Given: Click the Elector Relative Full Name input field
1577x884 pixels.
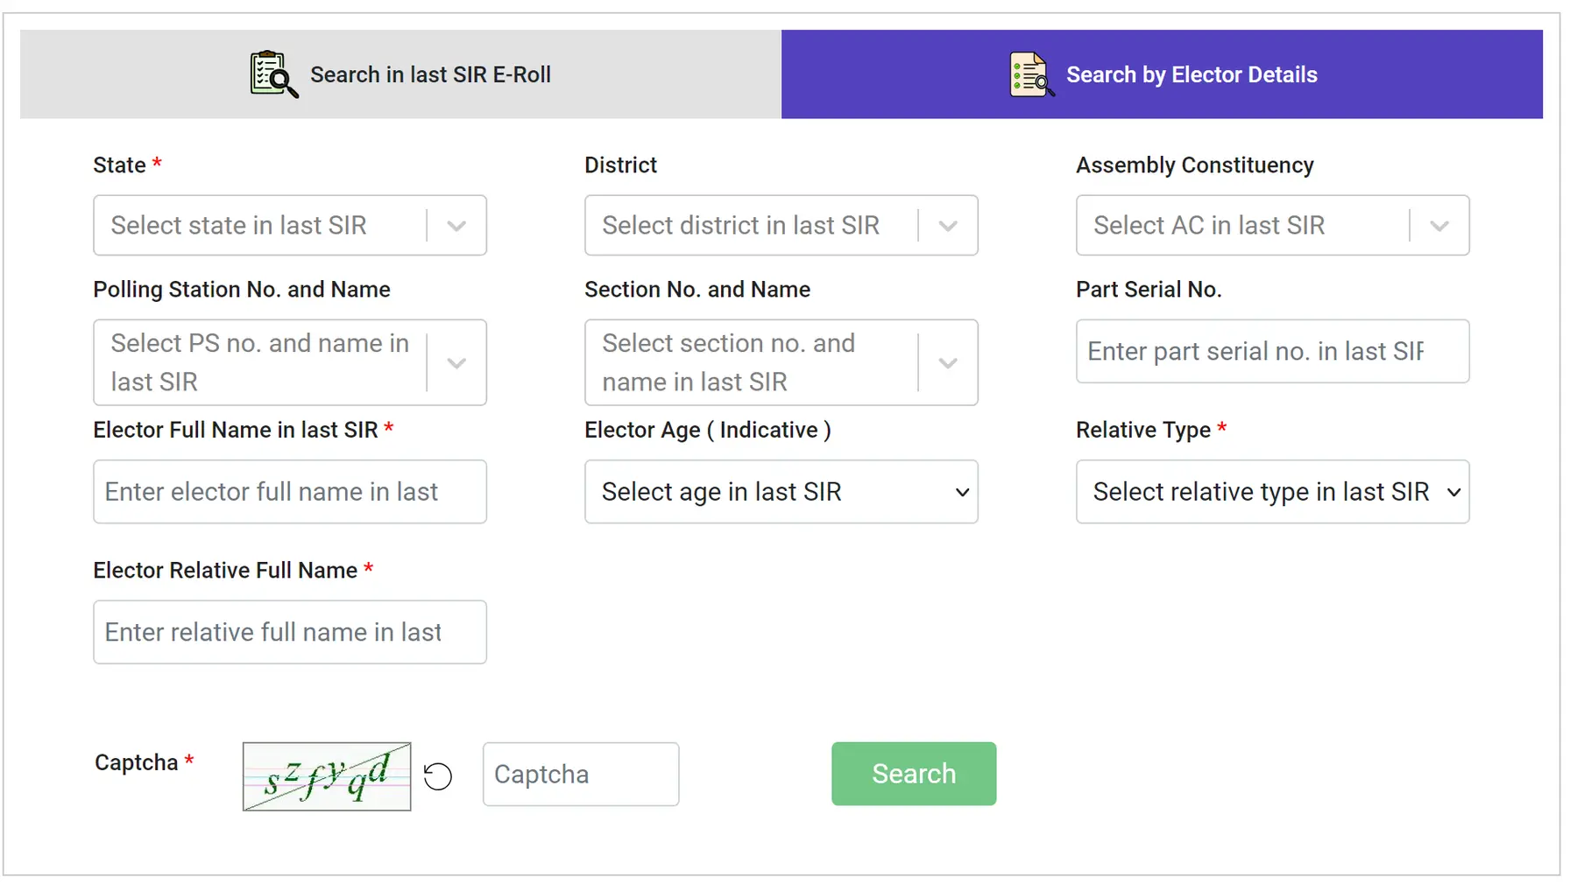Looking at the screenshot, I should click(289, 632).
